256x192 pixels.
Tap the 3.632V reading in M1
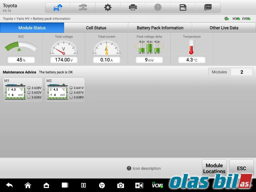click(36, 93)
